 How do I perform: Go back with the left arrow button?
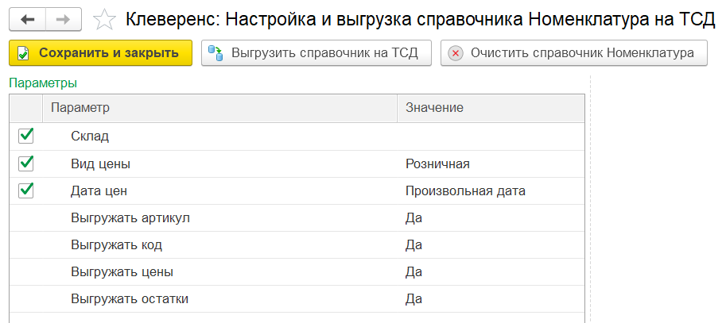tap(27, 19)
